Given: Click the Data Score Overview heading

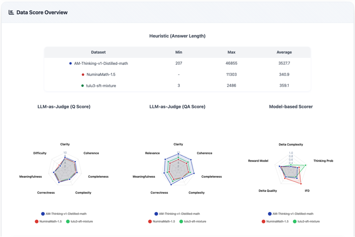Looking at the screenshot, I should [x=42, y=12].
